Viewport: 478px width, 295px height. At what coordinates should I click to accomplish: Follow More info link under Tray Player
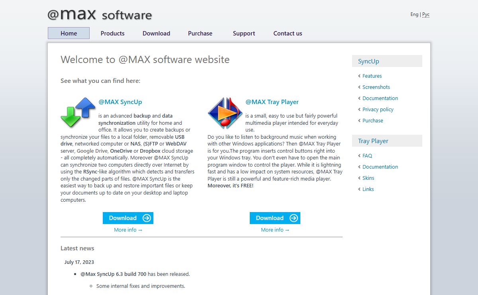tap(275, 230)
